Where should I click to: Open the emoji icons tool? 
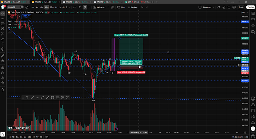click(3, 49)
